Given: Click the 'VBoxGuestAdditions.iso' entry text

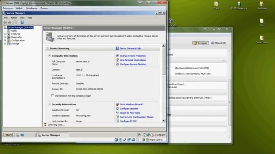Looking at the screenshot, I should click(192, 68).
